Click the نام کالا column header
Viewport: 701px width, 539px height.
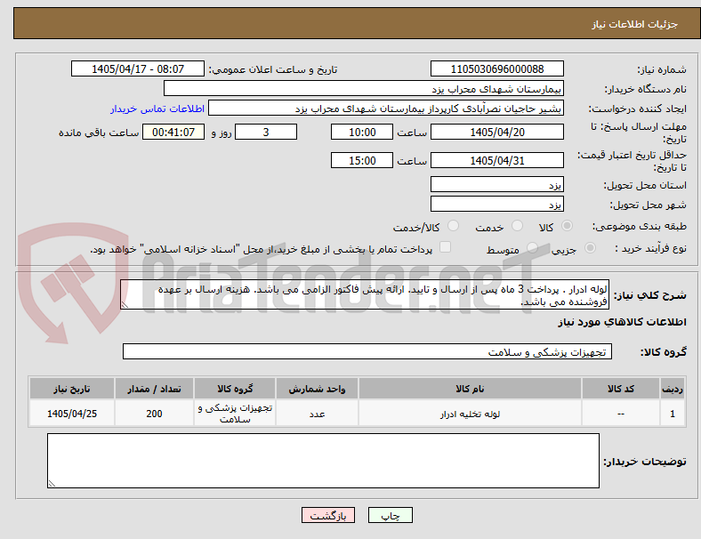click(470, 389)
